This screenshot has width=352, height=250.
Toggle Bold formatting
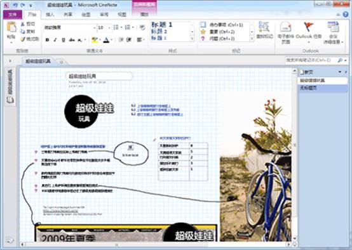coord(47,40)
